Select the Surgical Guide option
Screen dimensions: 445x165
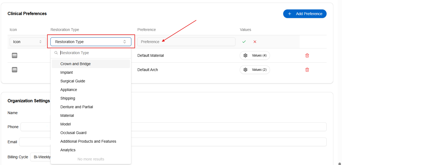[73, 81]
